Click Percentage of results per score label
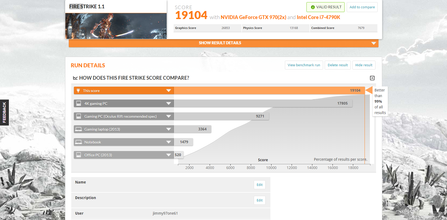The height and width of the screenshot is (220, 447). pos(341,159)
